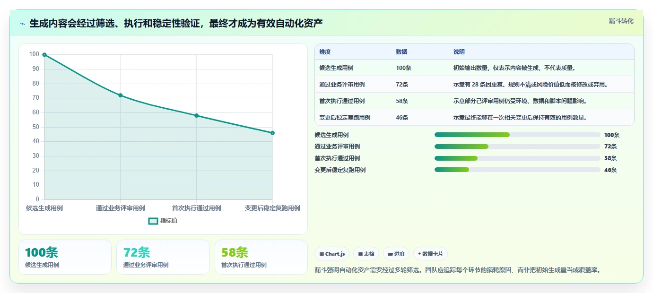Click the 通过业务评审用例 x-axis label on the chart

121,208
